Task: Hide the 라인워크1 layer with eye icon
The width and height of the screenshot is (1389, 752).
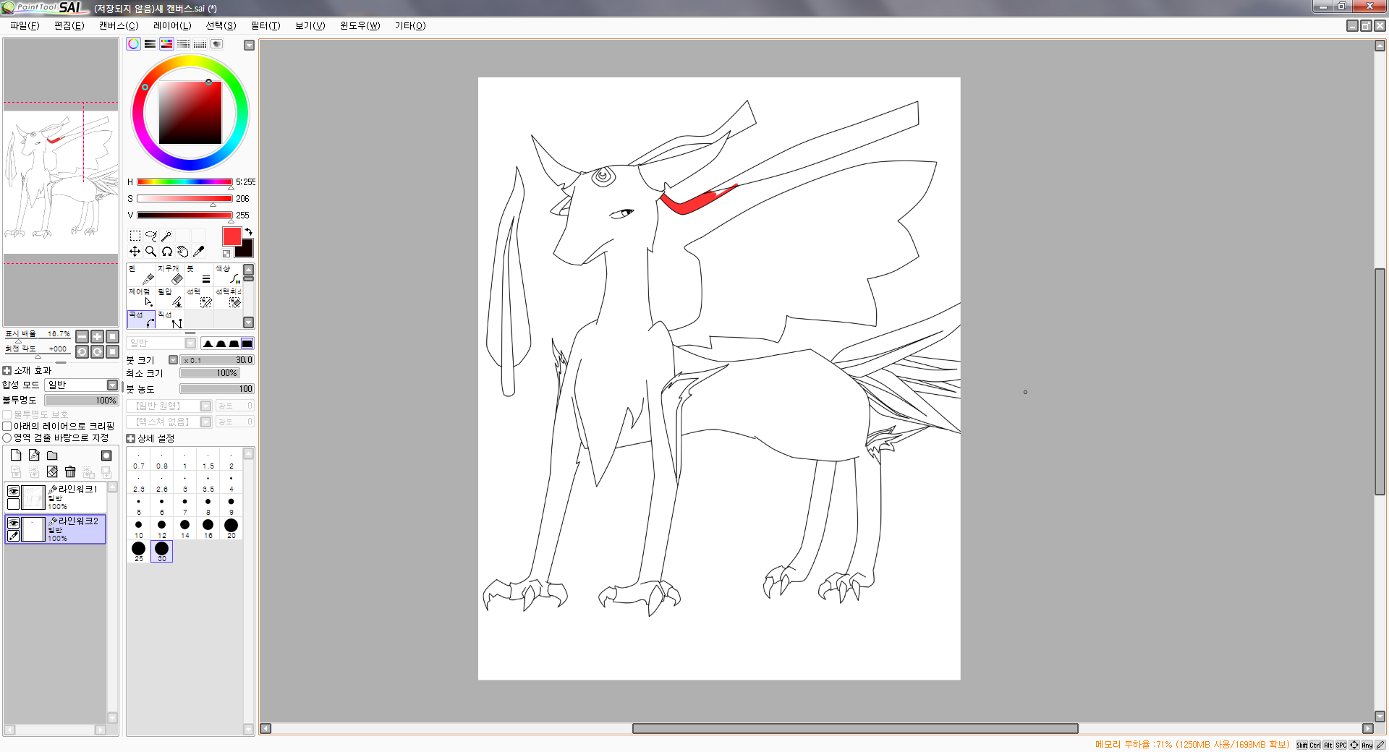Action: 13,491
